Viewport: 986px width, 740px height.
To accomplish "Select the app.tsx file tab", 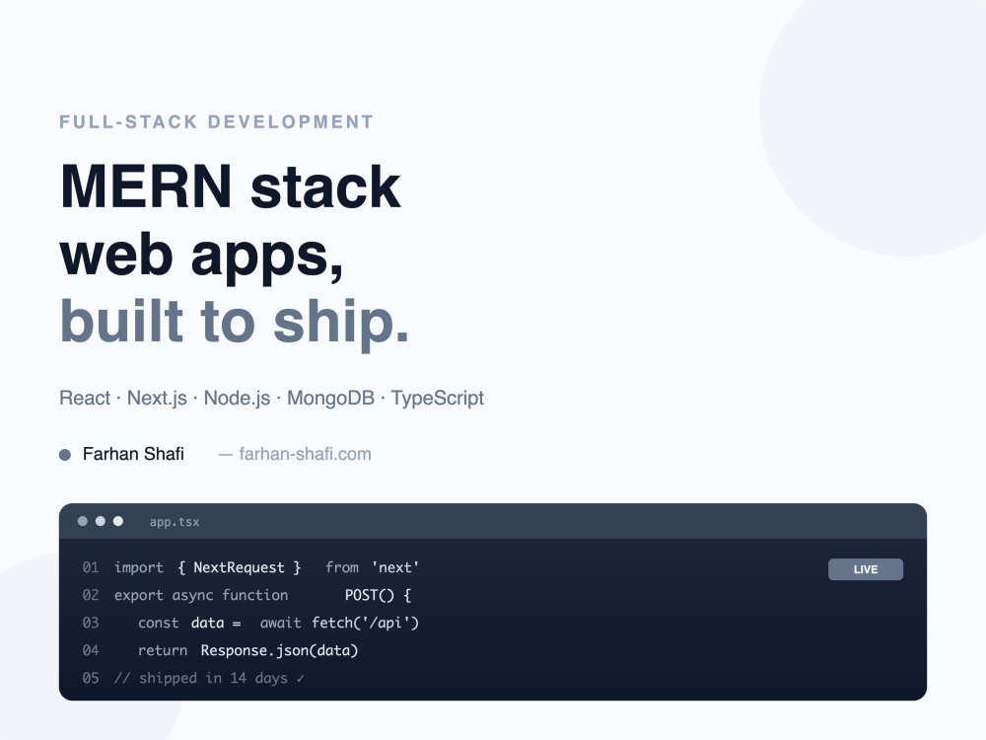I will pyautogui.click(x=175, y=522).
